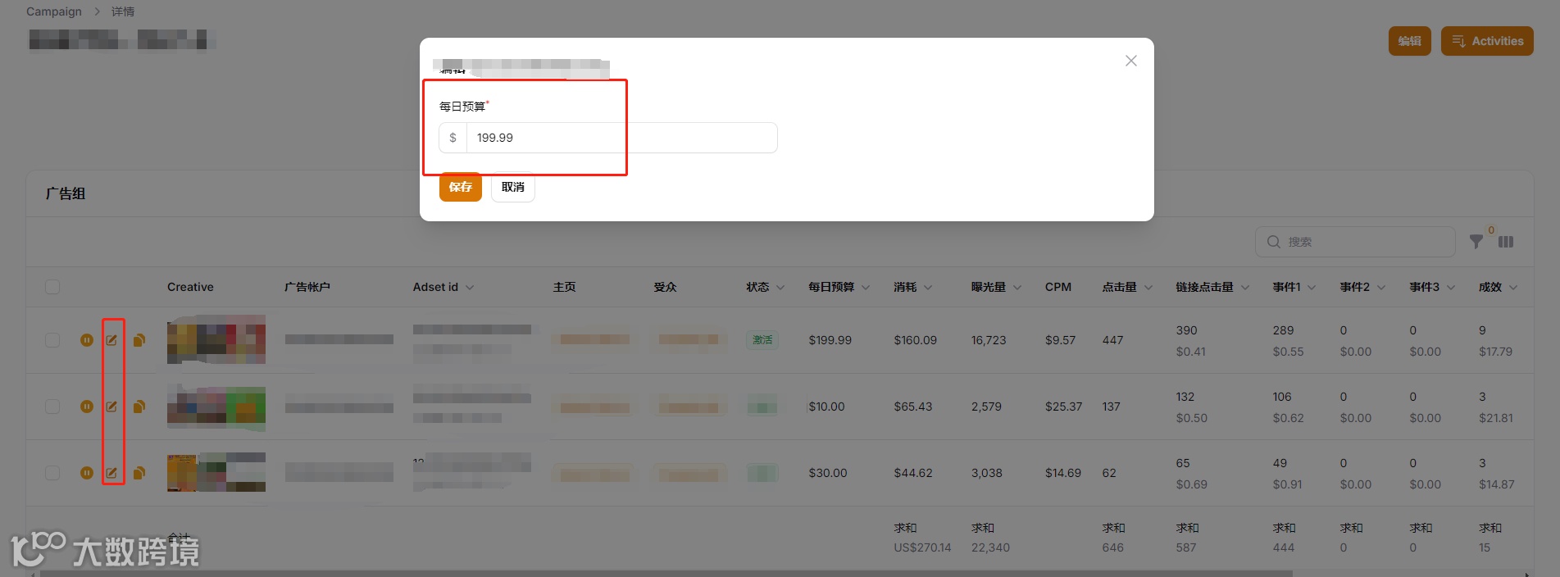The image size is (1560, 577).
Task: Pause the ad set with $199.99 budget
Action: click(87, 340)
